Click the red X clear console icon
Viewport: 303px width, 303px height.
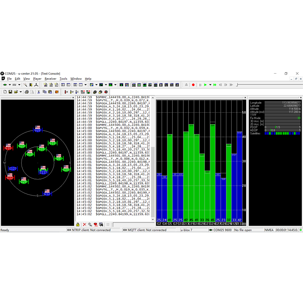pyautogui.click(x=85, y=225)
